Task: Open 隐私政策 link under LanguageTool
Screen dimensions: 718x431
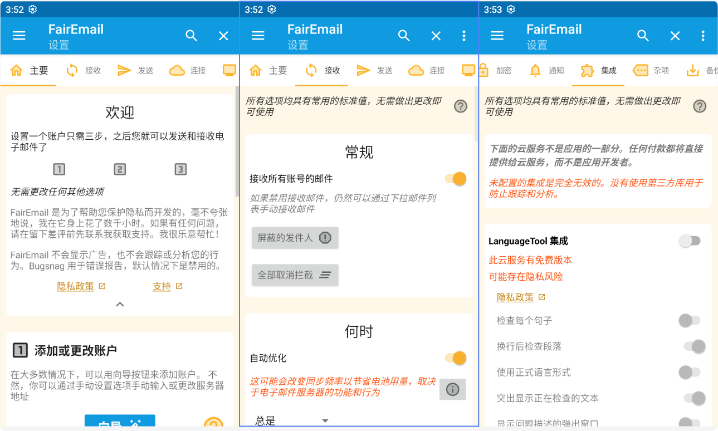Action: 521,297
